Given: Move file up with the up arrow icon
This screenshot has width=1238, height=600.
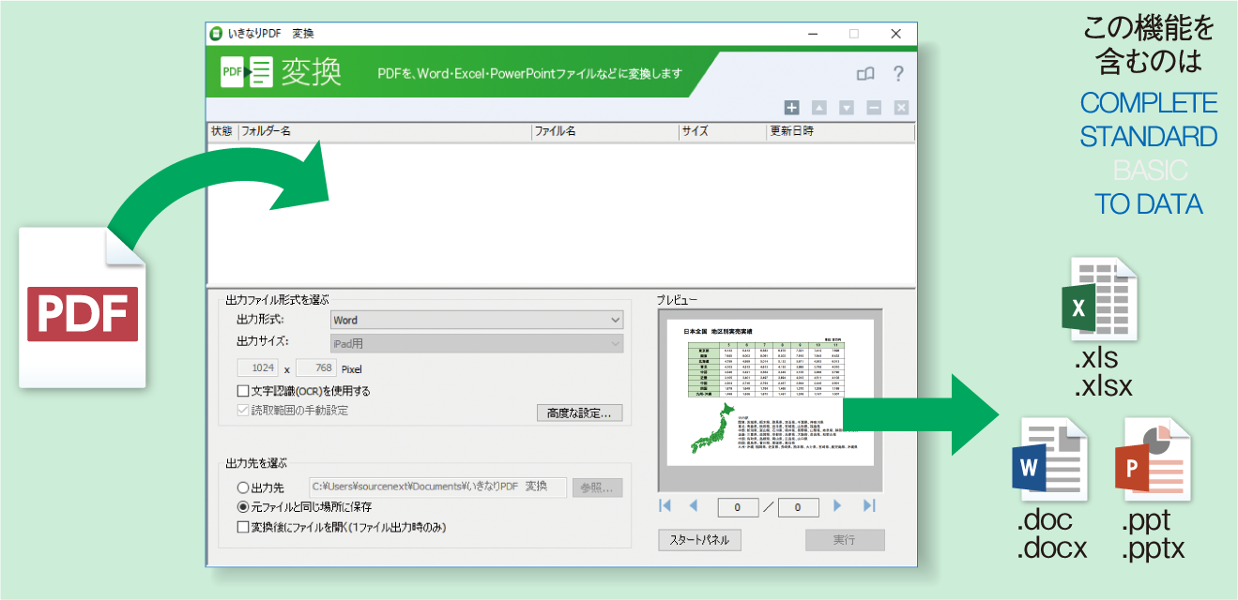Looking at the screenshot, I should (818, 108).
